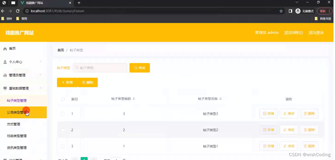This screenshot has height=160, width=335.
Task: Click 退出登录 in header
Action: click(x=316, y=33)
